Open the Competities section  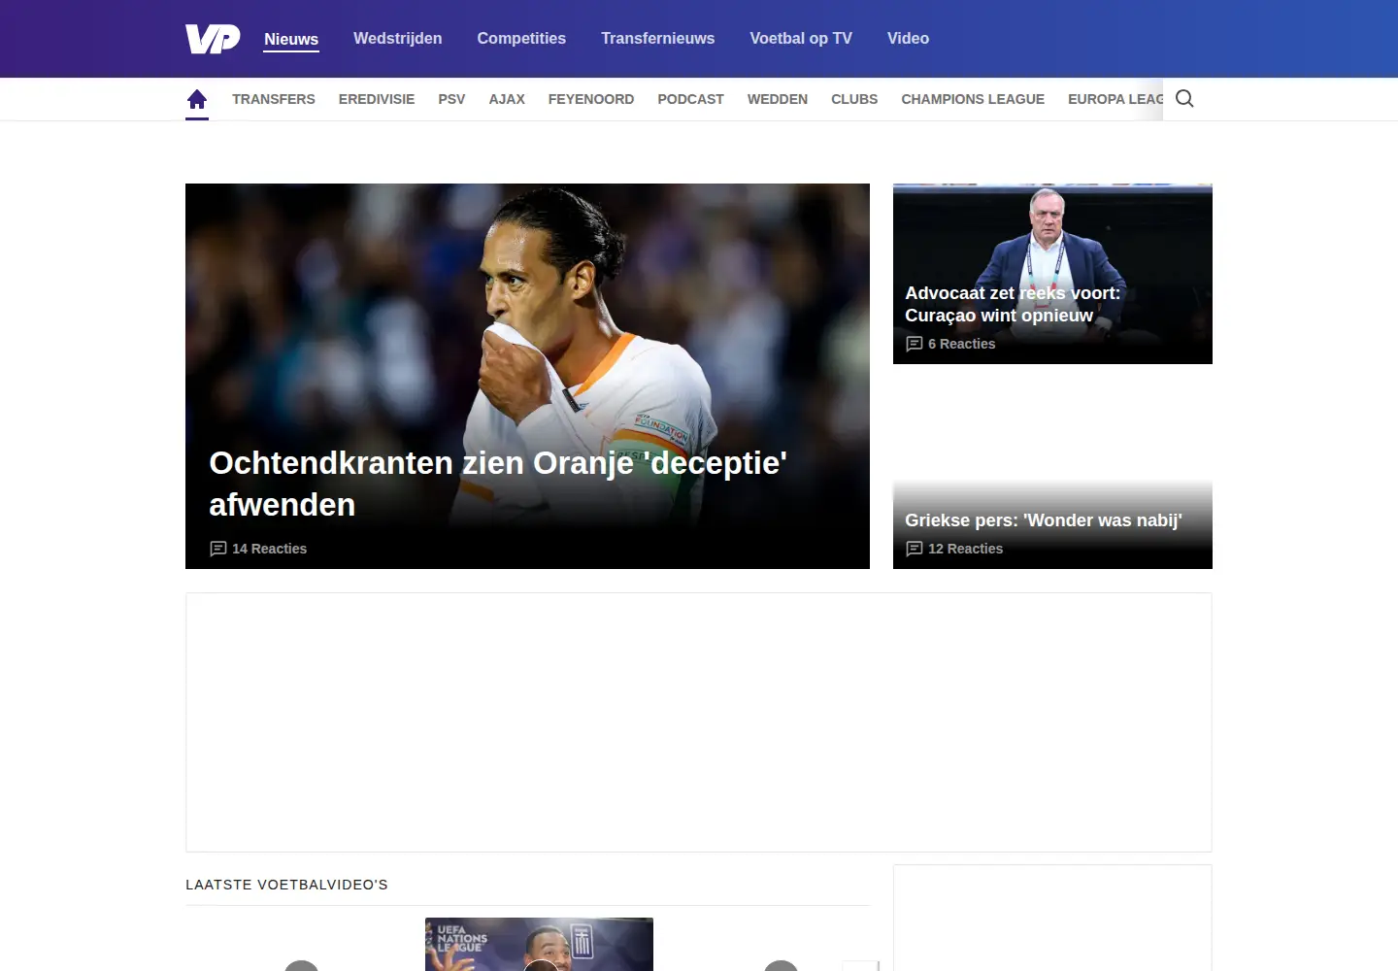click(x=521, y=39)
